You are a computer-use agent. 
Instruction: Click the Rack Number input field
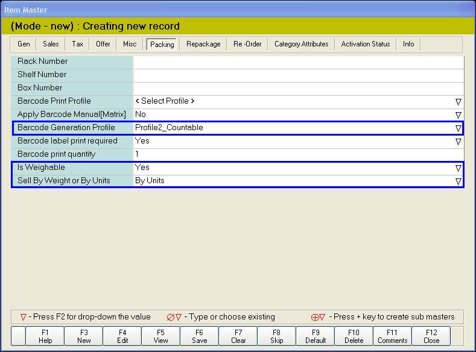point(298,61)
